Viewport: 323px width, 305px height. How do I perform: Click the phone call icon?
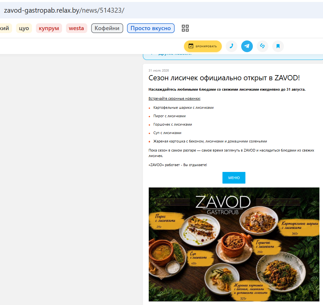tap(231, 46)
